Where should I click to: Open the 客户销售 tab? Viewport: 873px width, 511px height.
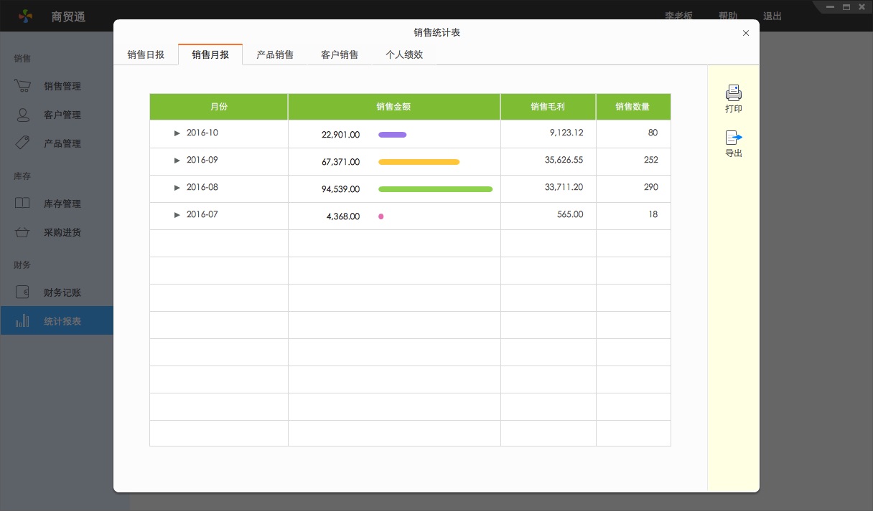(x=340, y=54)
